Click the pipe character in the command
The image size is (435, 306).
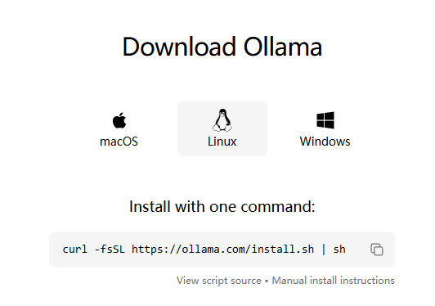coord(324,249)
